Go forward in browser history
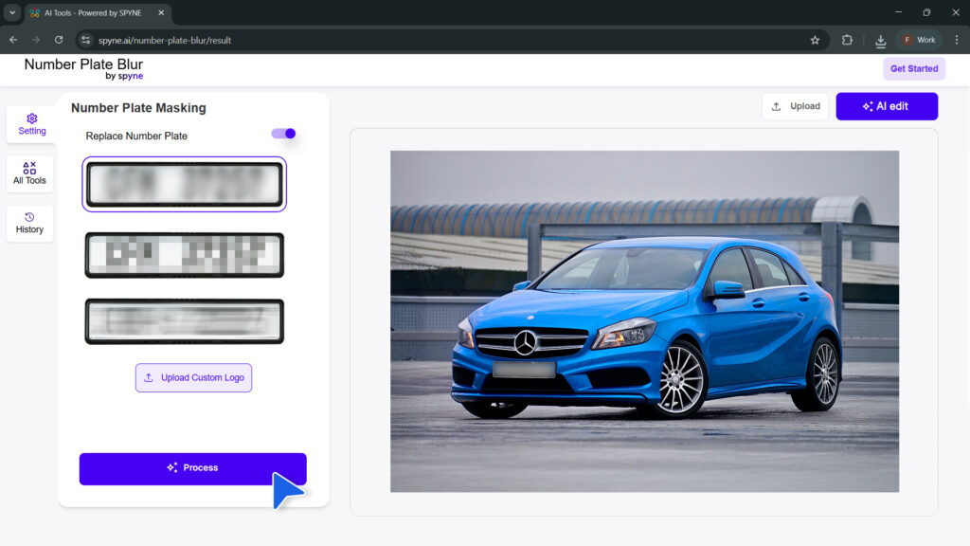Image resolution: width=970 pixels, height=546 pixels. pyautogui.click(x=36, y=40)
